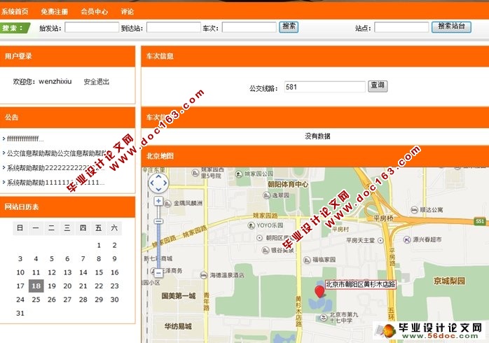Image resolution: width=489 pixels, height=343 pixels.
Task: Click the 海德温泉酒店 hotel icon on map
Action: point(204,275)
